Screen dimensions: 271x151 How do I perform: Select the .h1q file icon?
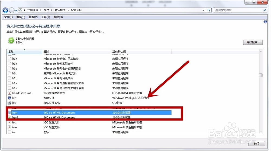pyautogui.click(x=9, y=68)
